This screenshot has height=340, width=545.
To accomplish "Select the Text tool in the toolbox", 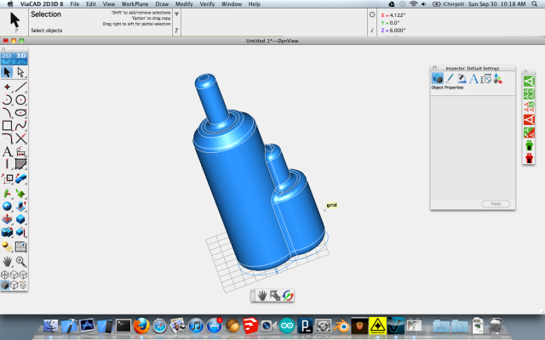I will (8, 151).
